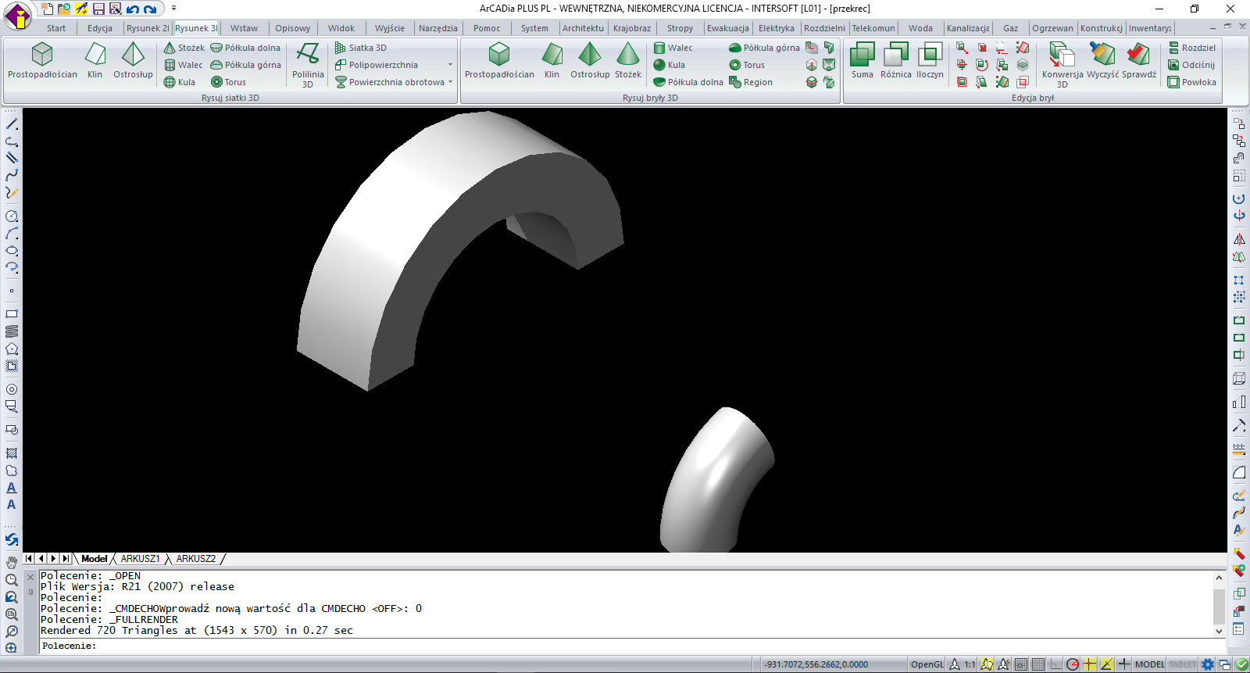The width and height of the screenshot is (1250, 673).
Task: Click the Siatka 3D tool
Action: coord(360,48)
